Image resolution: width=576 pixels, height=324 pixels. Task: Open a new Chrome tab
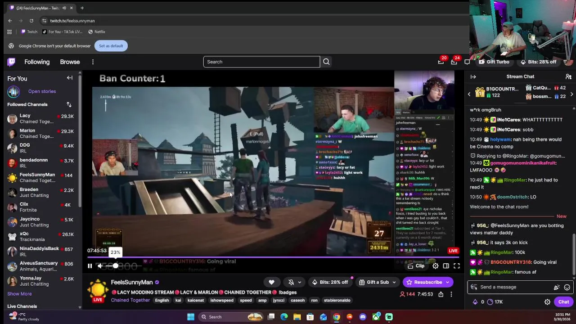(82, 8)
